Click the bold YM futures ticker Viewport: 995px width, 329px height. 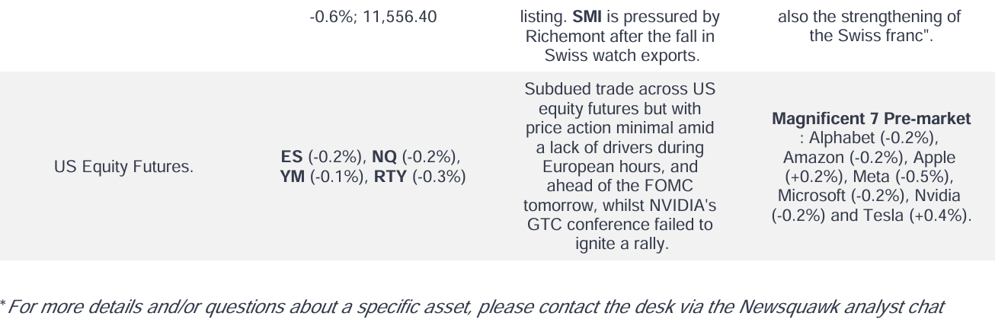[x=293, y=177]
